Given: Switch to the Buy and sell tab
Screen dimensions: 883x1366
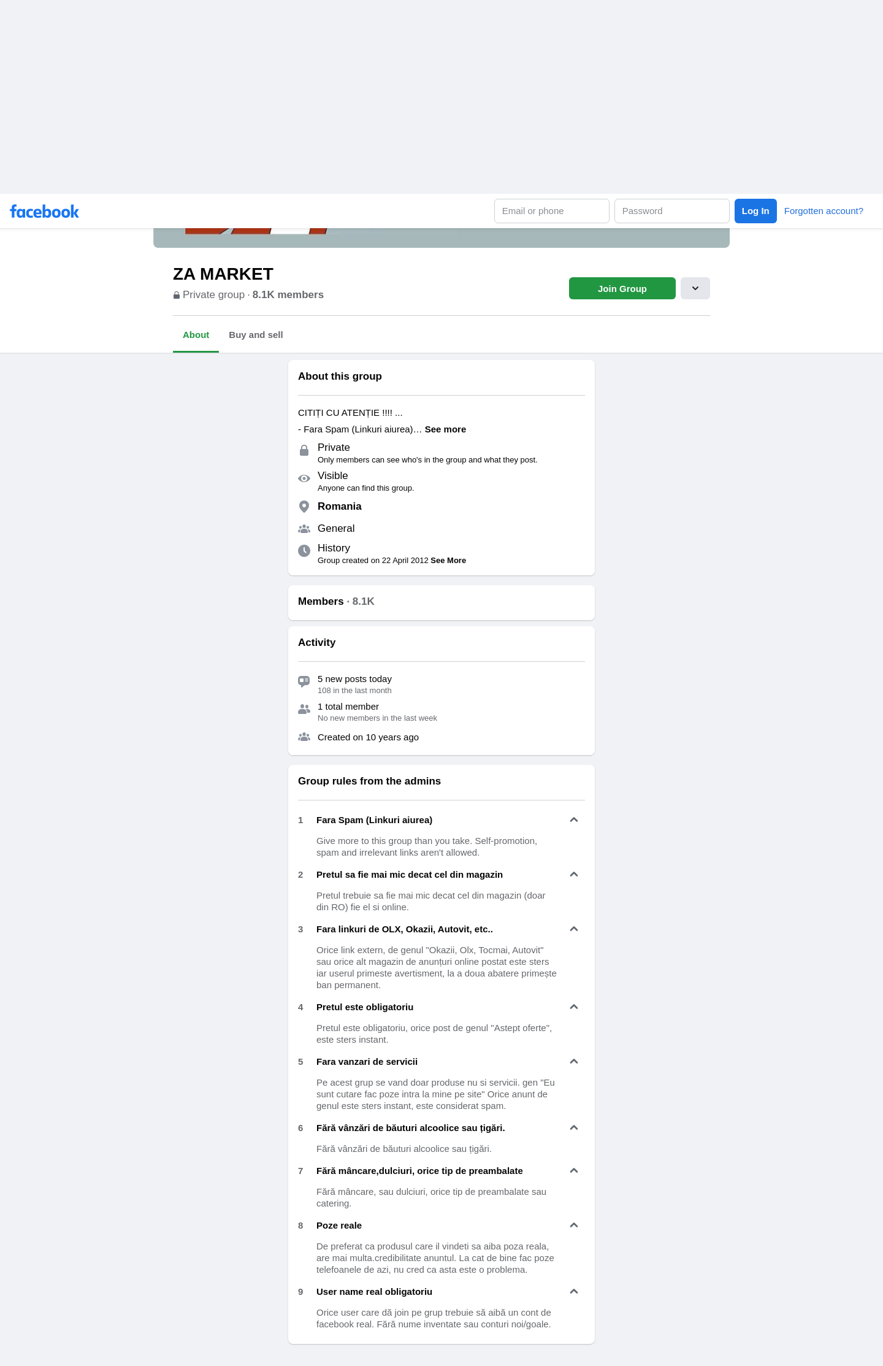Looking at the screenshot, I should tap(256, 335).
